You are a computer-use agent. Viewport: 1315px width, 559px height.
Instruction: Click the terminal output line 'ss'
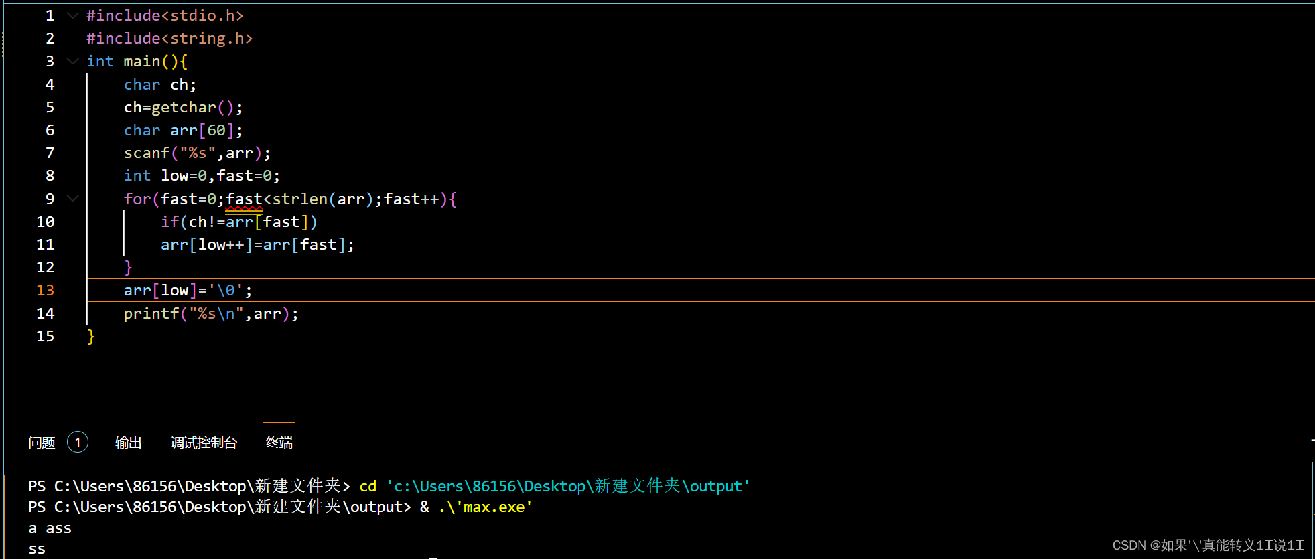[x=37, y=549]
